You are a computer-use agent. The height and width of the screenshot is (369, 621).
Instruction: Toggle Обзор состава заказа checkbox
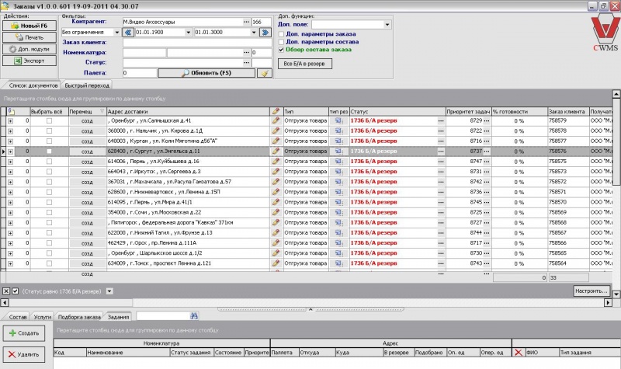click(x=280, y=49)
